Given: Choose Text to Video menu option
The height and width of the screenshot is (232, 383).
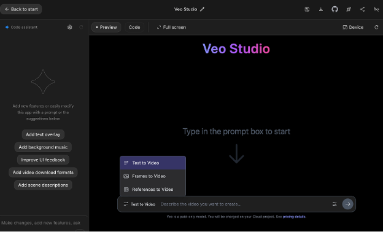Looking at the screenshot, I should (153, 163).
